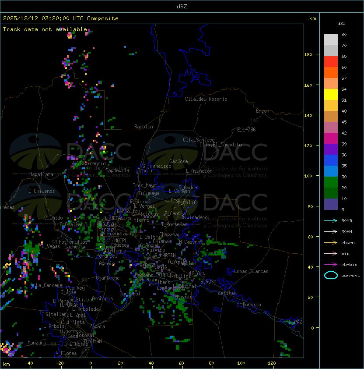
Task: Click the cyan ellipse current marker
Action: tap(331, 276)
